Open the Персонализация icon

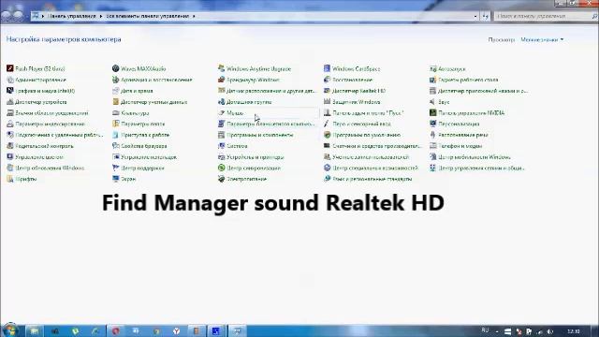(432, 124)
